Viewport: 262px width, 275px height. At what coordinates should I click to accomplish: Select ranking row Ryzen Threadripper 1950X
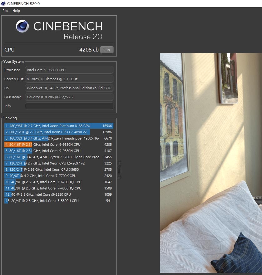(x=59, y=138)
